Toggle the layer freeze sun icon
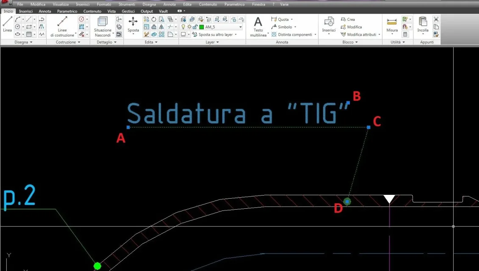This screenshot has height=271, width=479. 189,27
